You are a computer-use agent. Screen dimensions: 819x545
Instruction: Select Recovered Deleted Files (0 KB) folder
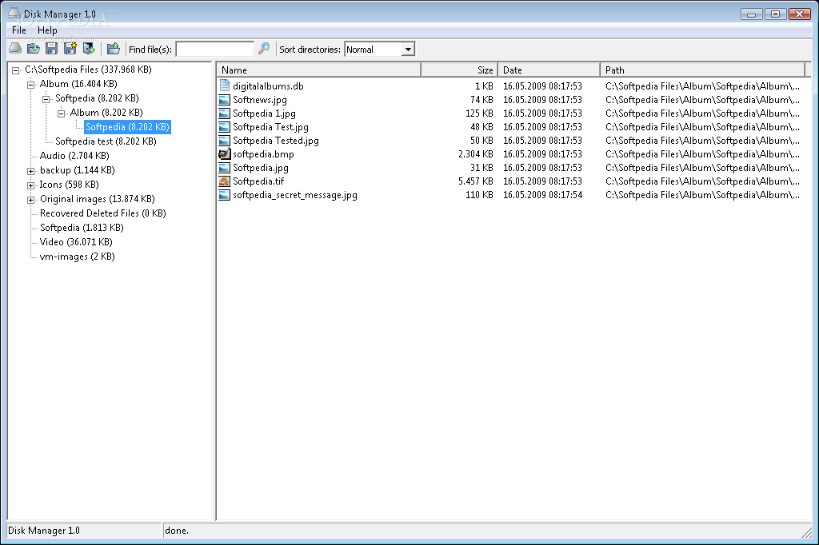click(x=103, y=213)
